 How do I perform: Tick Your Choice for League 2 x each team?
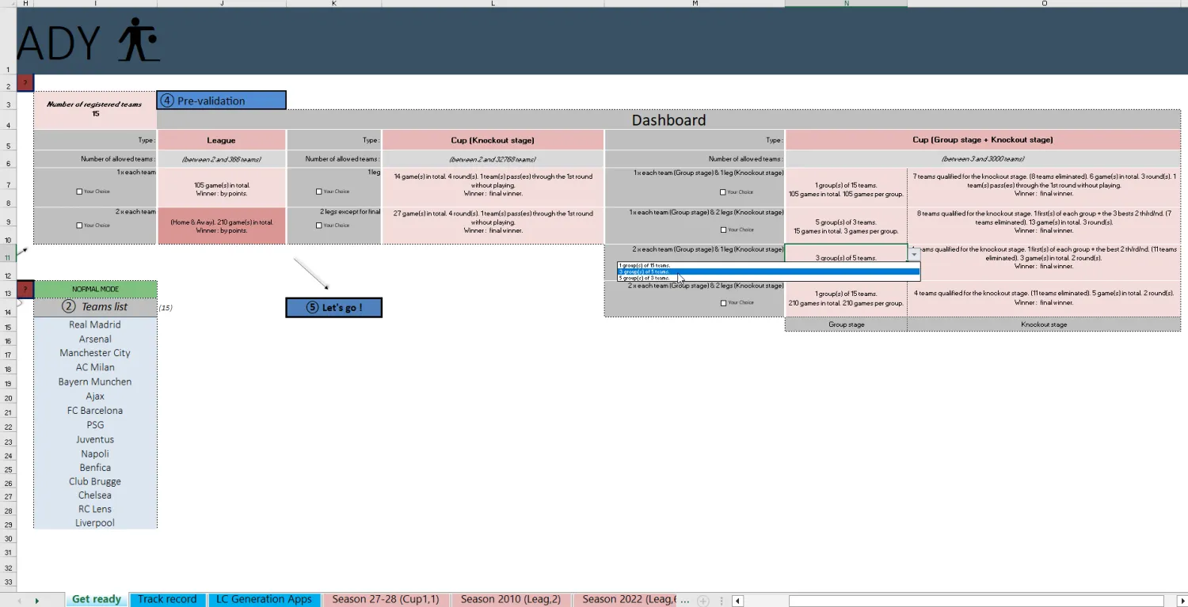[79, 226]
